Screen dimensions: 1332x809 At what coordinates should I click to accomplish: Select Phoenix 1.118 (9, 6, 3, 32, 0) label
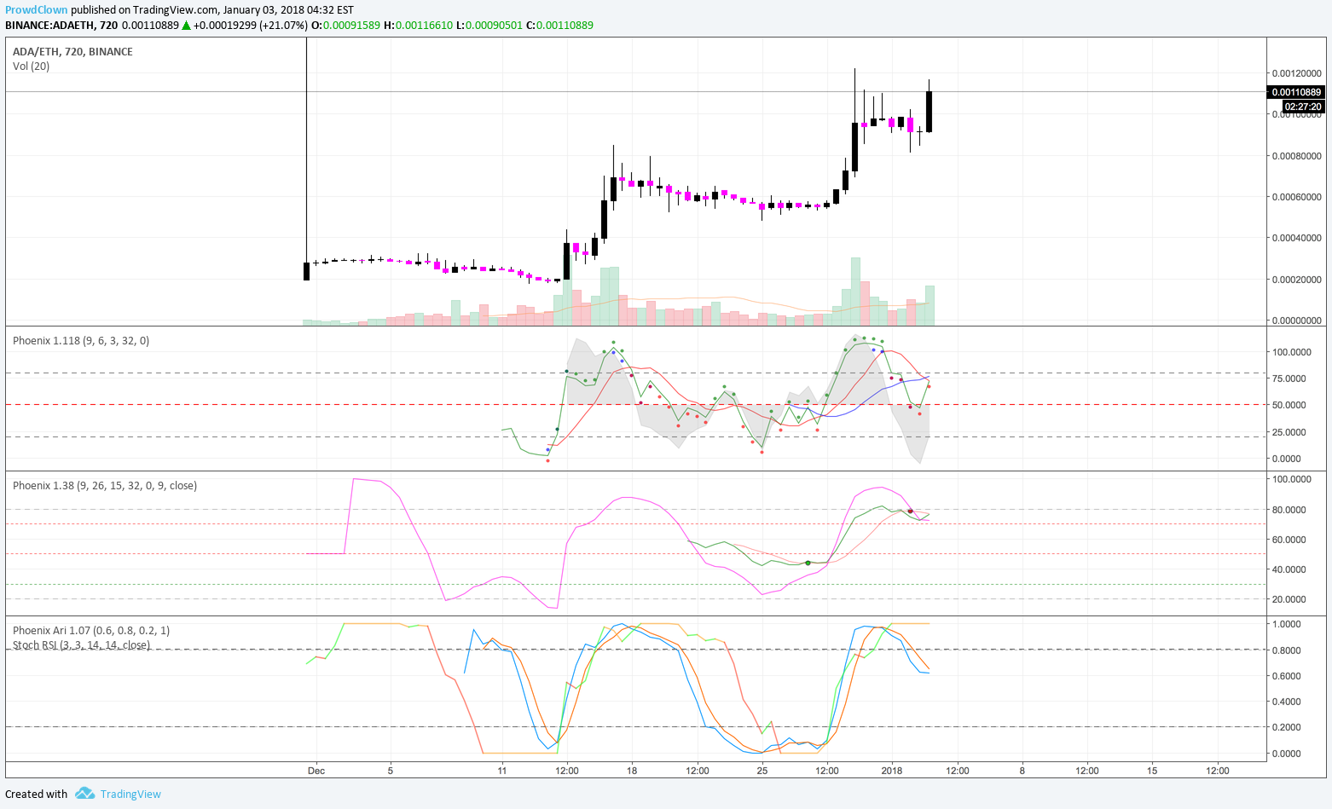tap(81, 340)
